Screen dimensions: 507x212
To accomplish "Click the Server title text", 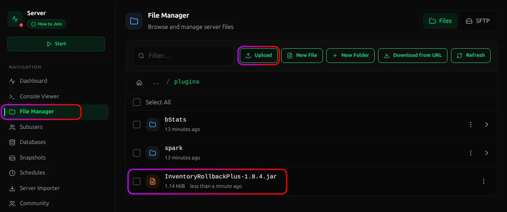I will [37, 13].
